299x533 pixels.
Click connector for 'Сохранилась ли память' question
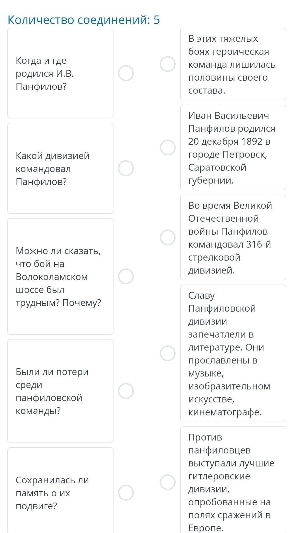pyautogui.click(x=126, y=493)
